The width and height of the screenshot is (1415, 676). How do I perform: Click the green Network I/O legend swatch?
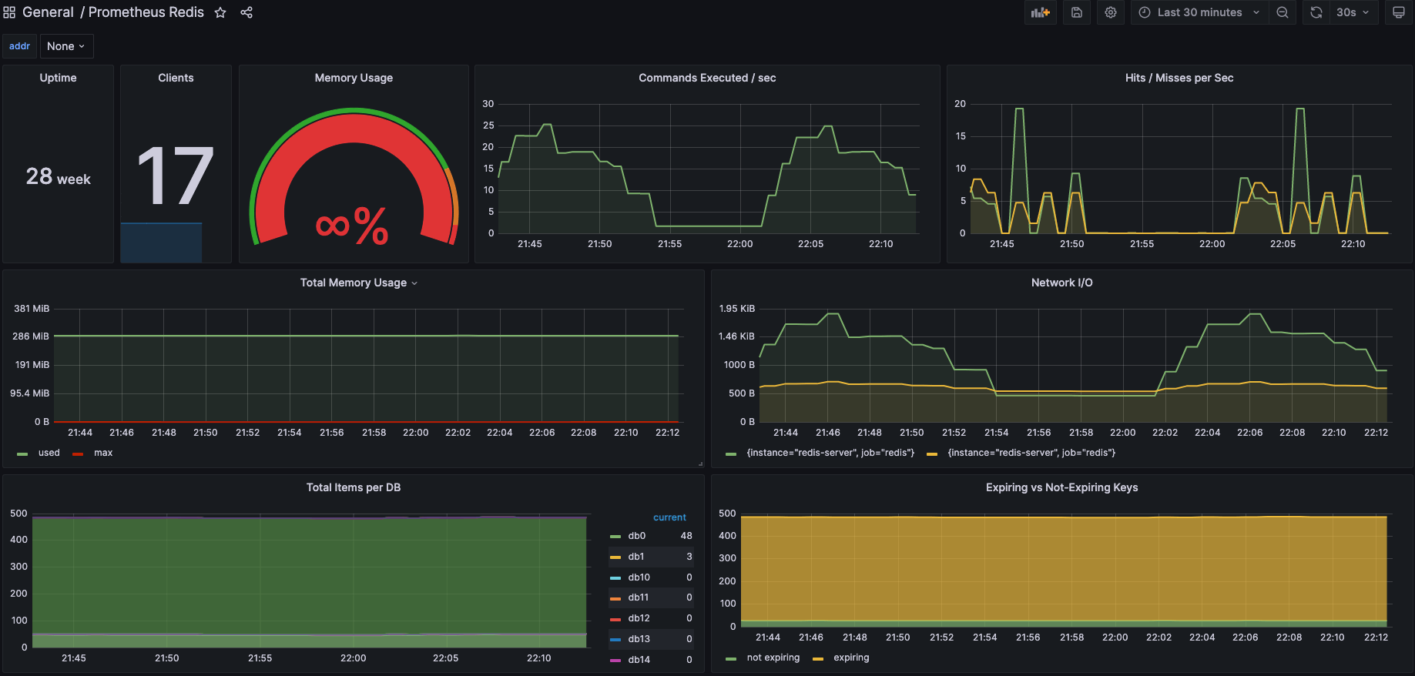point(731,453)
